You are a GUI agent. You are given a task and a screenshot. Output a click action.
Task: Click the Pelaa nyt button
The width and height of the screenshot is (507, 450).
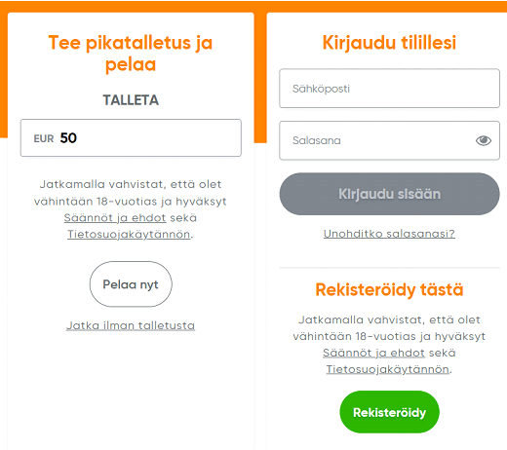[x=131, y=284]
